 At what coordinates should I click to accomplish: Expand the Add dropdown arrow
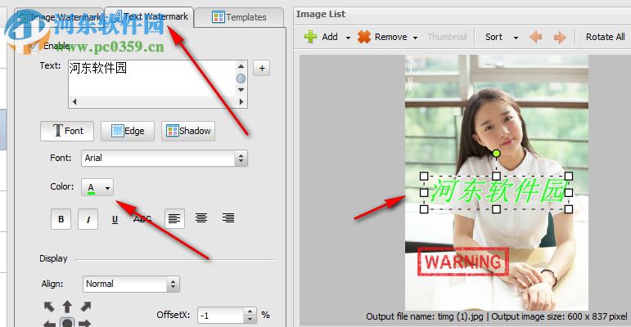pyautogui.click(x=348, y=38)
